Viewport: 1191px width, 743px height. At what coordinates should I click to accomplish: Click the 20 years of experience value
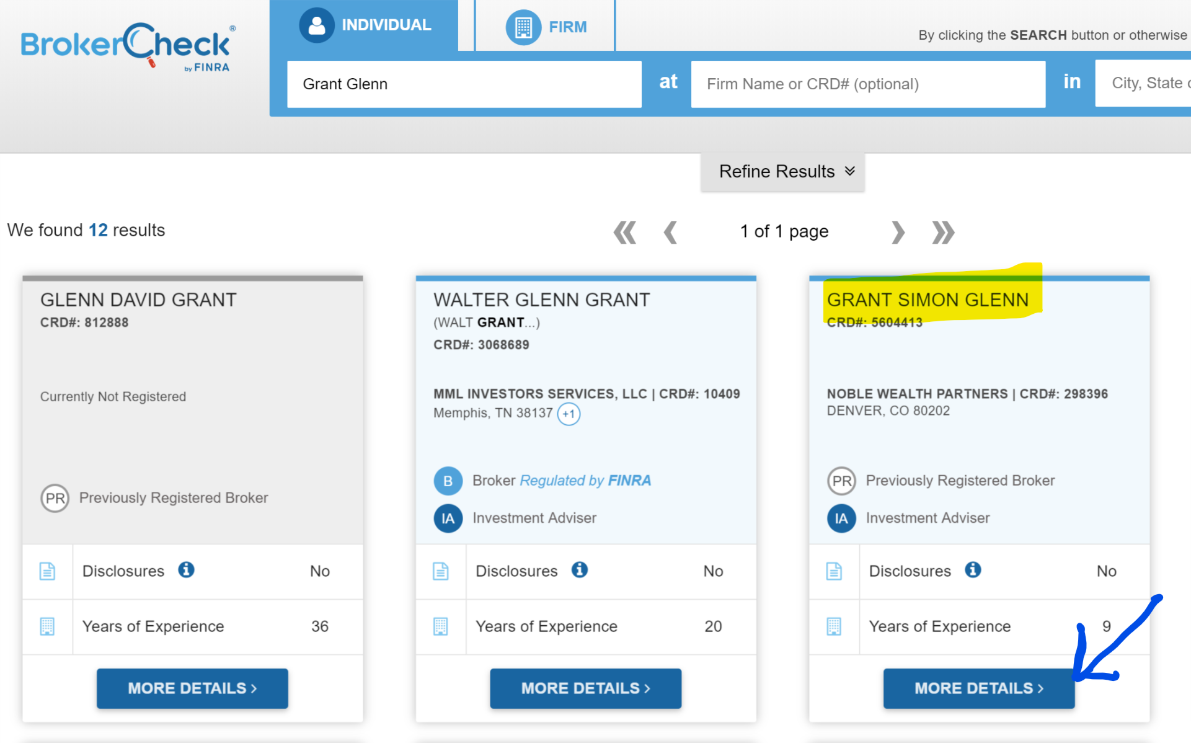coord(713,626)
